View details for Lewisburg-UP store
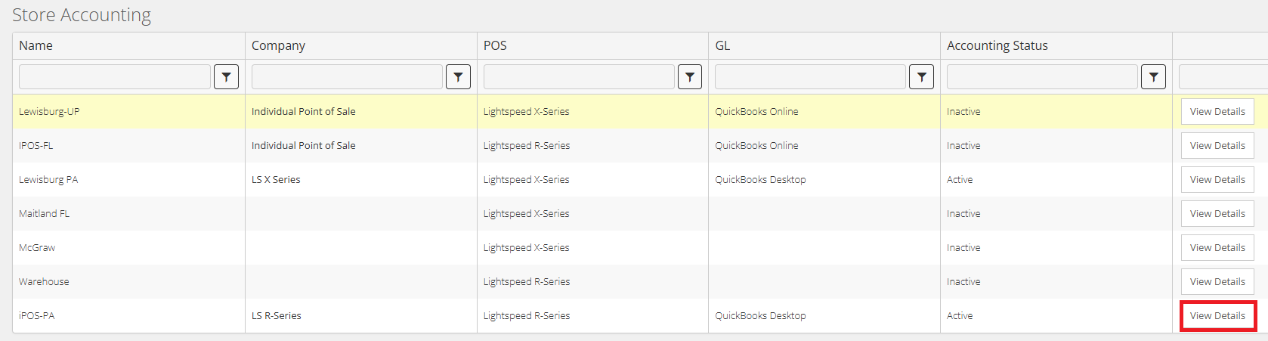 [x=1217, y=111]
